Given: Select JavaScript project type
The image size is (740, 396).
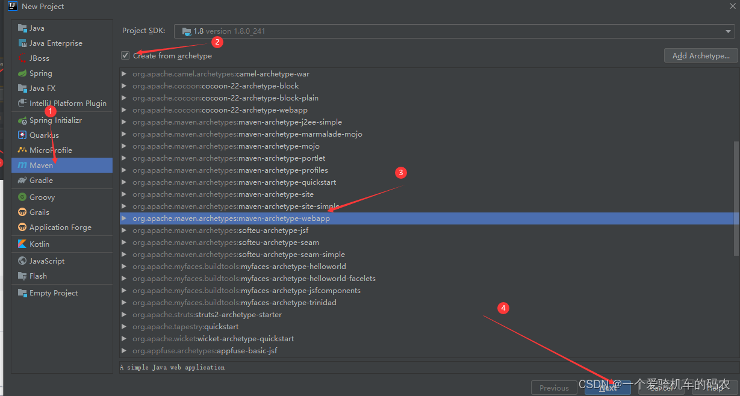Looking at the screenshot, I should tap(62, 261).
